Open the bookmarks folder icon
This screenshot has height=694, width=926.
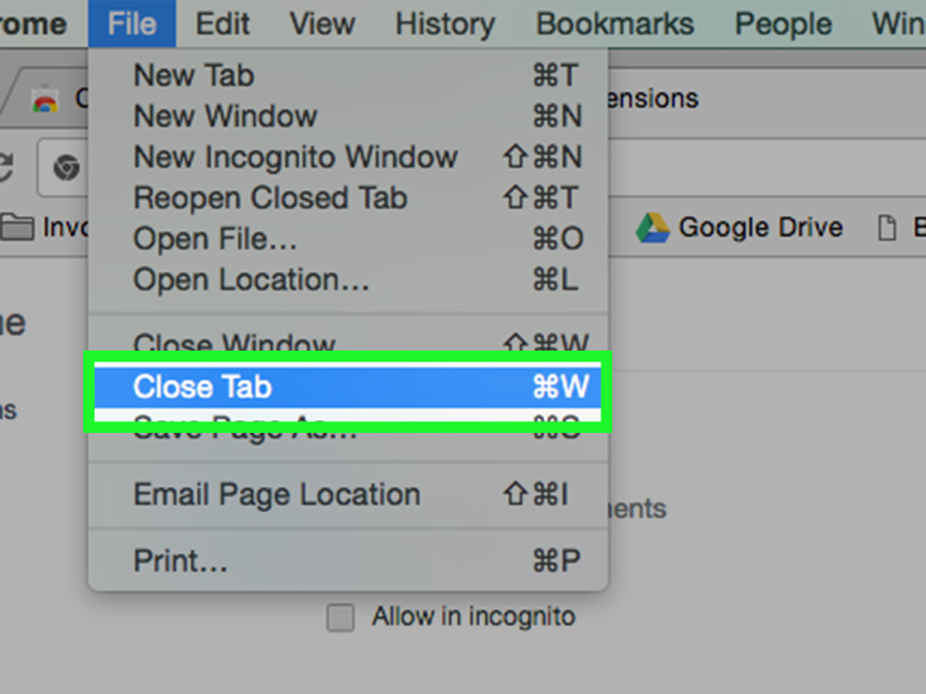(18, 227)
